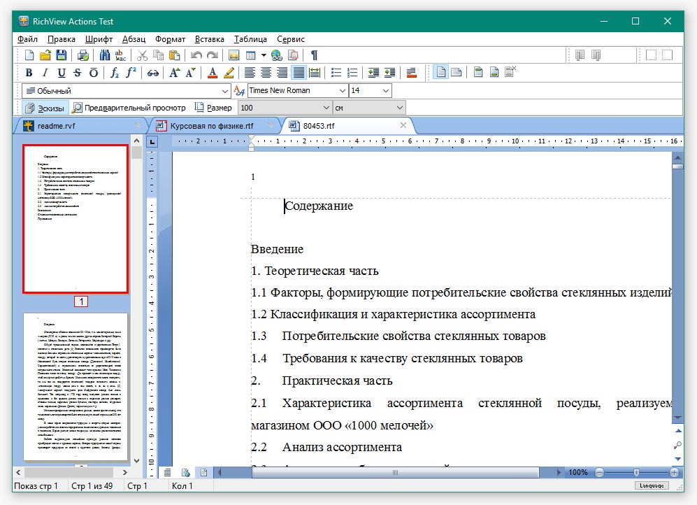The height and width of the screenshot is (505, 697).
Task: Click the Insert hyperlink globe icon
Action: click(276, 55)
